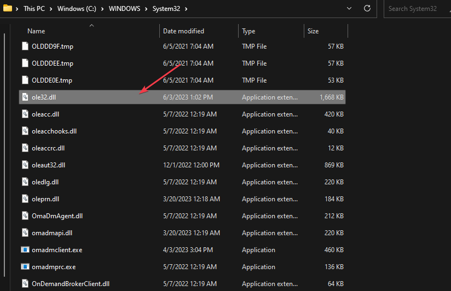Click OmaDmAgent.dll file icon

coord(25,216)
